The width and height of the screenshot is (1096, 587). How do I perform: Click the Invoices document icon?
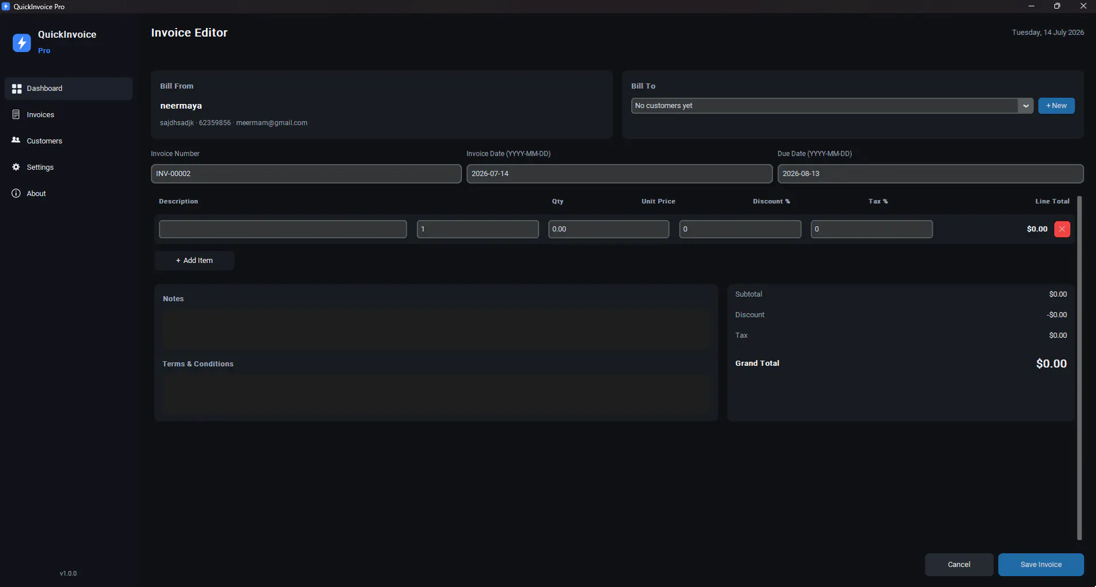point(16,114)
